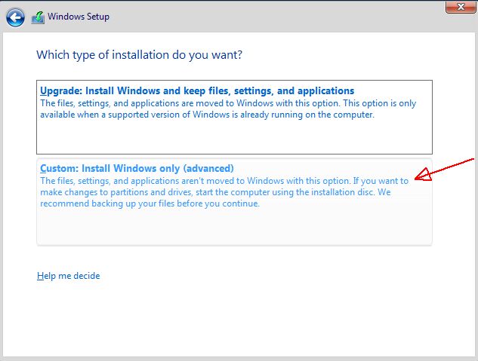The image size is (478, 361).
Task: Open the Help me decide link
Action: (x=68, y=276)
